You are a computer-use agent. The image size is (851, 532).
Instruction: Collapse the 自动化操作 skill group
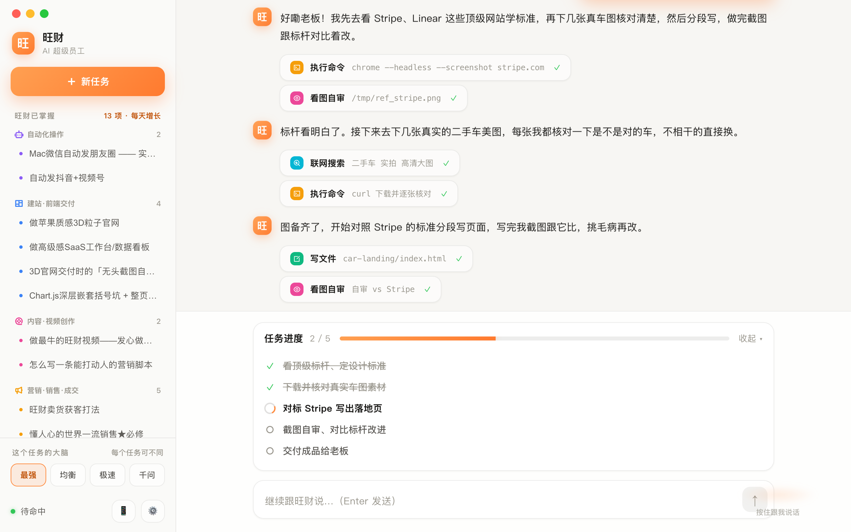[87, 134]
